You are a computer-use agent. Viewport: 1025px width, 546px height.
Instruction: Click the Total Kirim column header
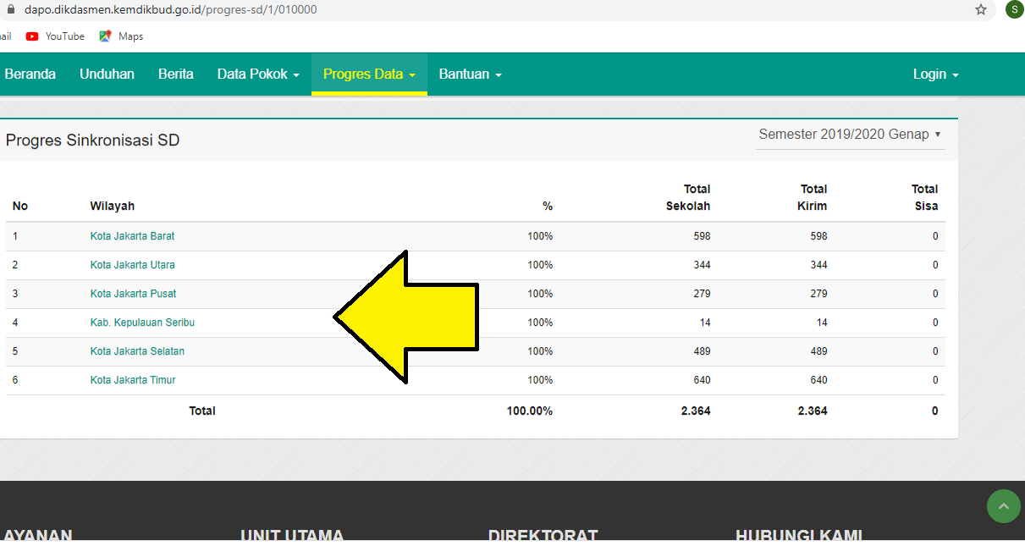tap(812, 197)
